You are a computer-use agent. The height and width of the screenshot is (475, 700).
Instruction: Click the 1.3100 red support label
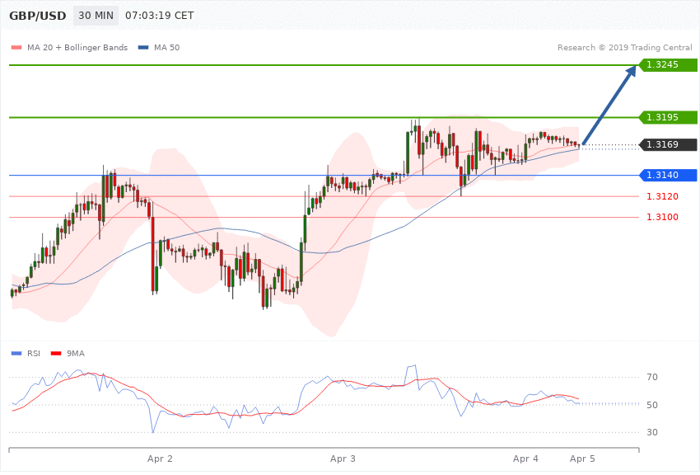(x=662, y=217)
